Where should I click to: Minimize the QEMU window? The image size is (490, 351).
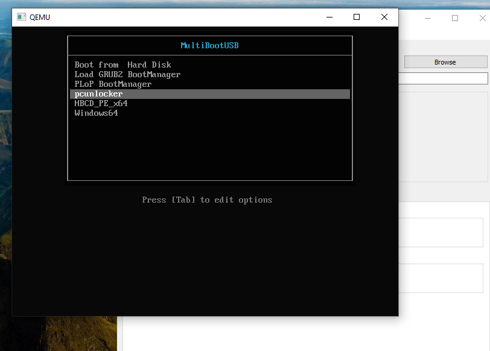coord(329,17)
